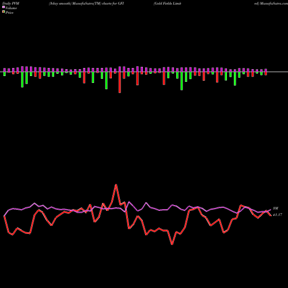Click the longest red volume bar below the baseline
Image resolution: width=288 pixels, height=288 pixels.
click(x=120, y=82)
